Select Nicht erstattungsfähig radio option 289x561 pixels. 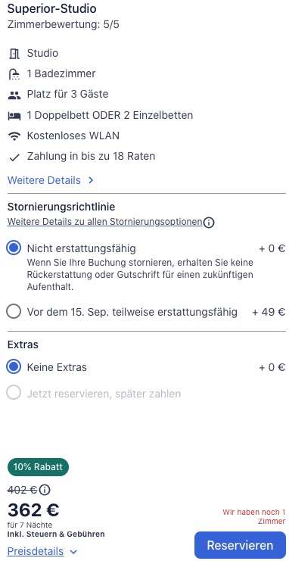(14, 248)
